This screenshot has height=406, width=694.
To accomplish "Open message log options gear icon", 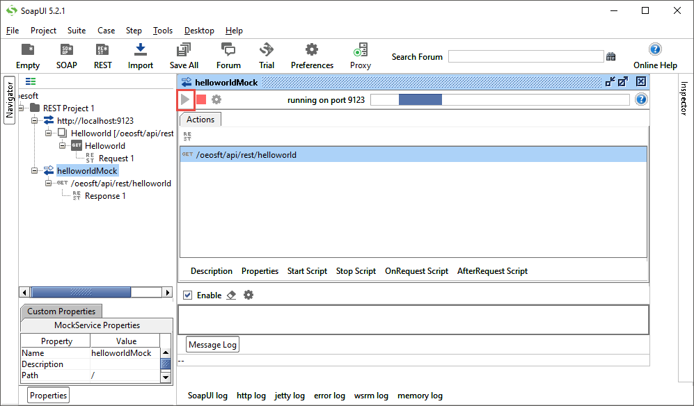I will coord(249,295).
